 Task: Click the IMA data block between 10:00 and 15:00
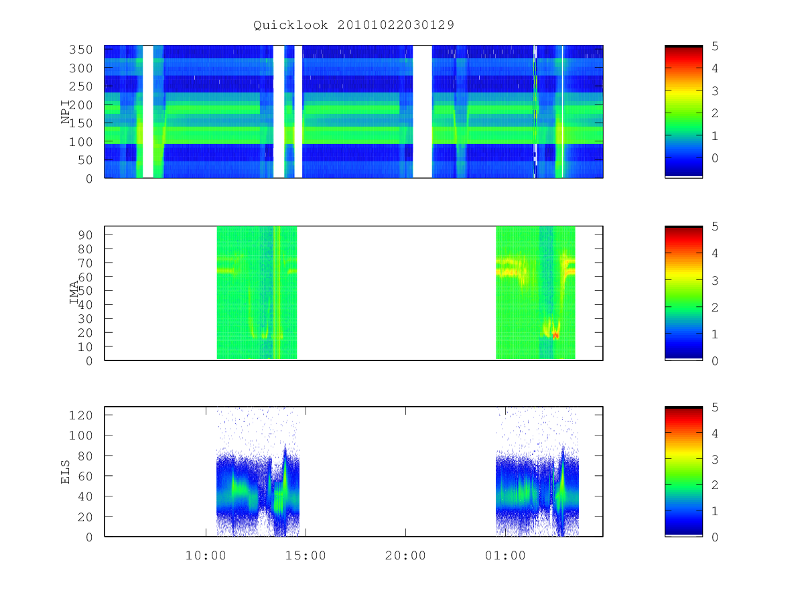[x=257, y=293]
